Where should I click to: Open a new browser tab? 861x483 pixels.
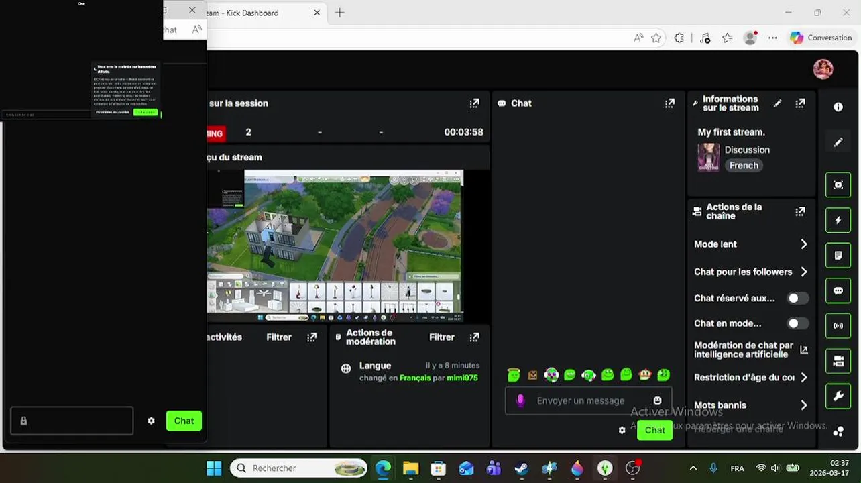pyautogui.click(x=339, y=13)
